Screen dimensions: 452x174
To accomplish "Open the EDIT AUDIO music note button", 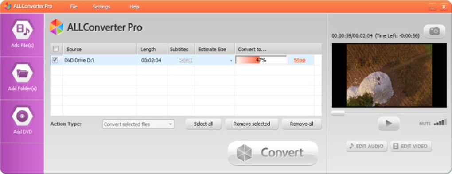I will click(x=366, y=146).
